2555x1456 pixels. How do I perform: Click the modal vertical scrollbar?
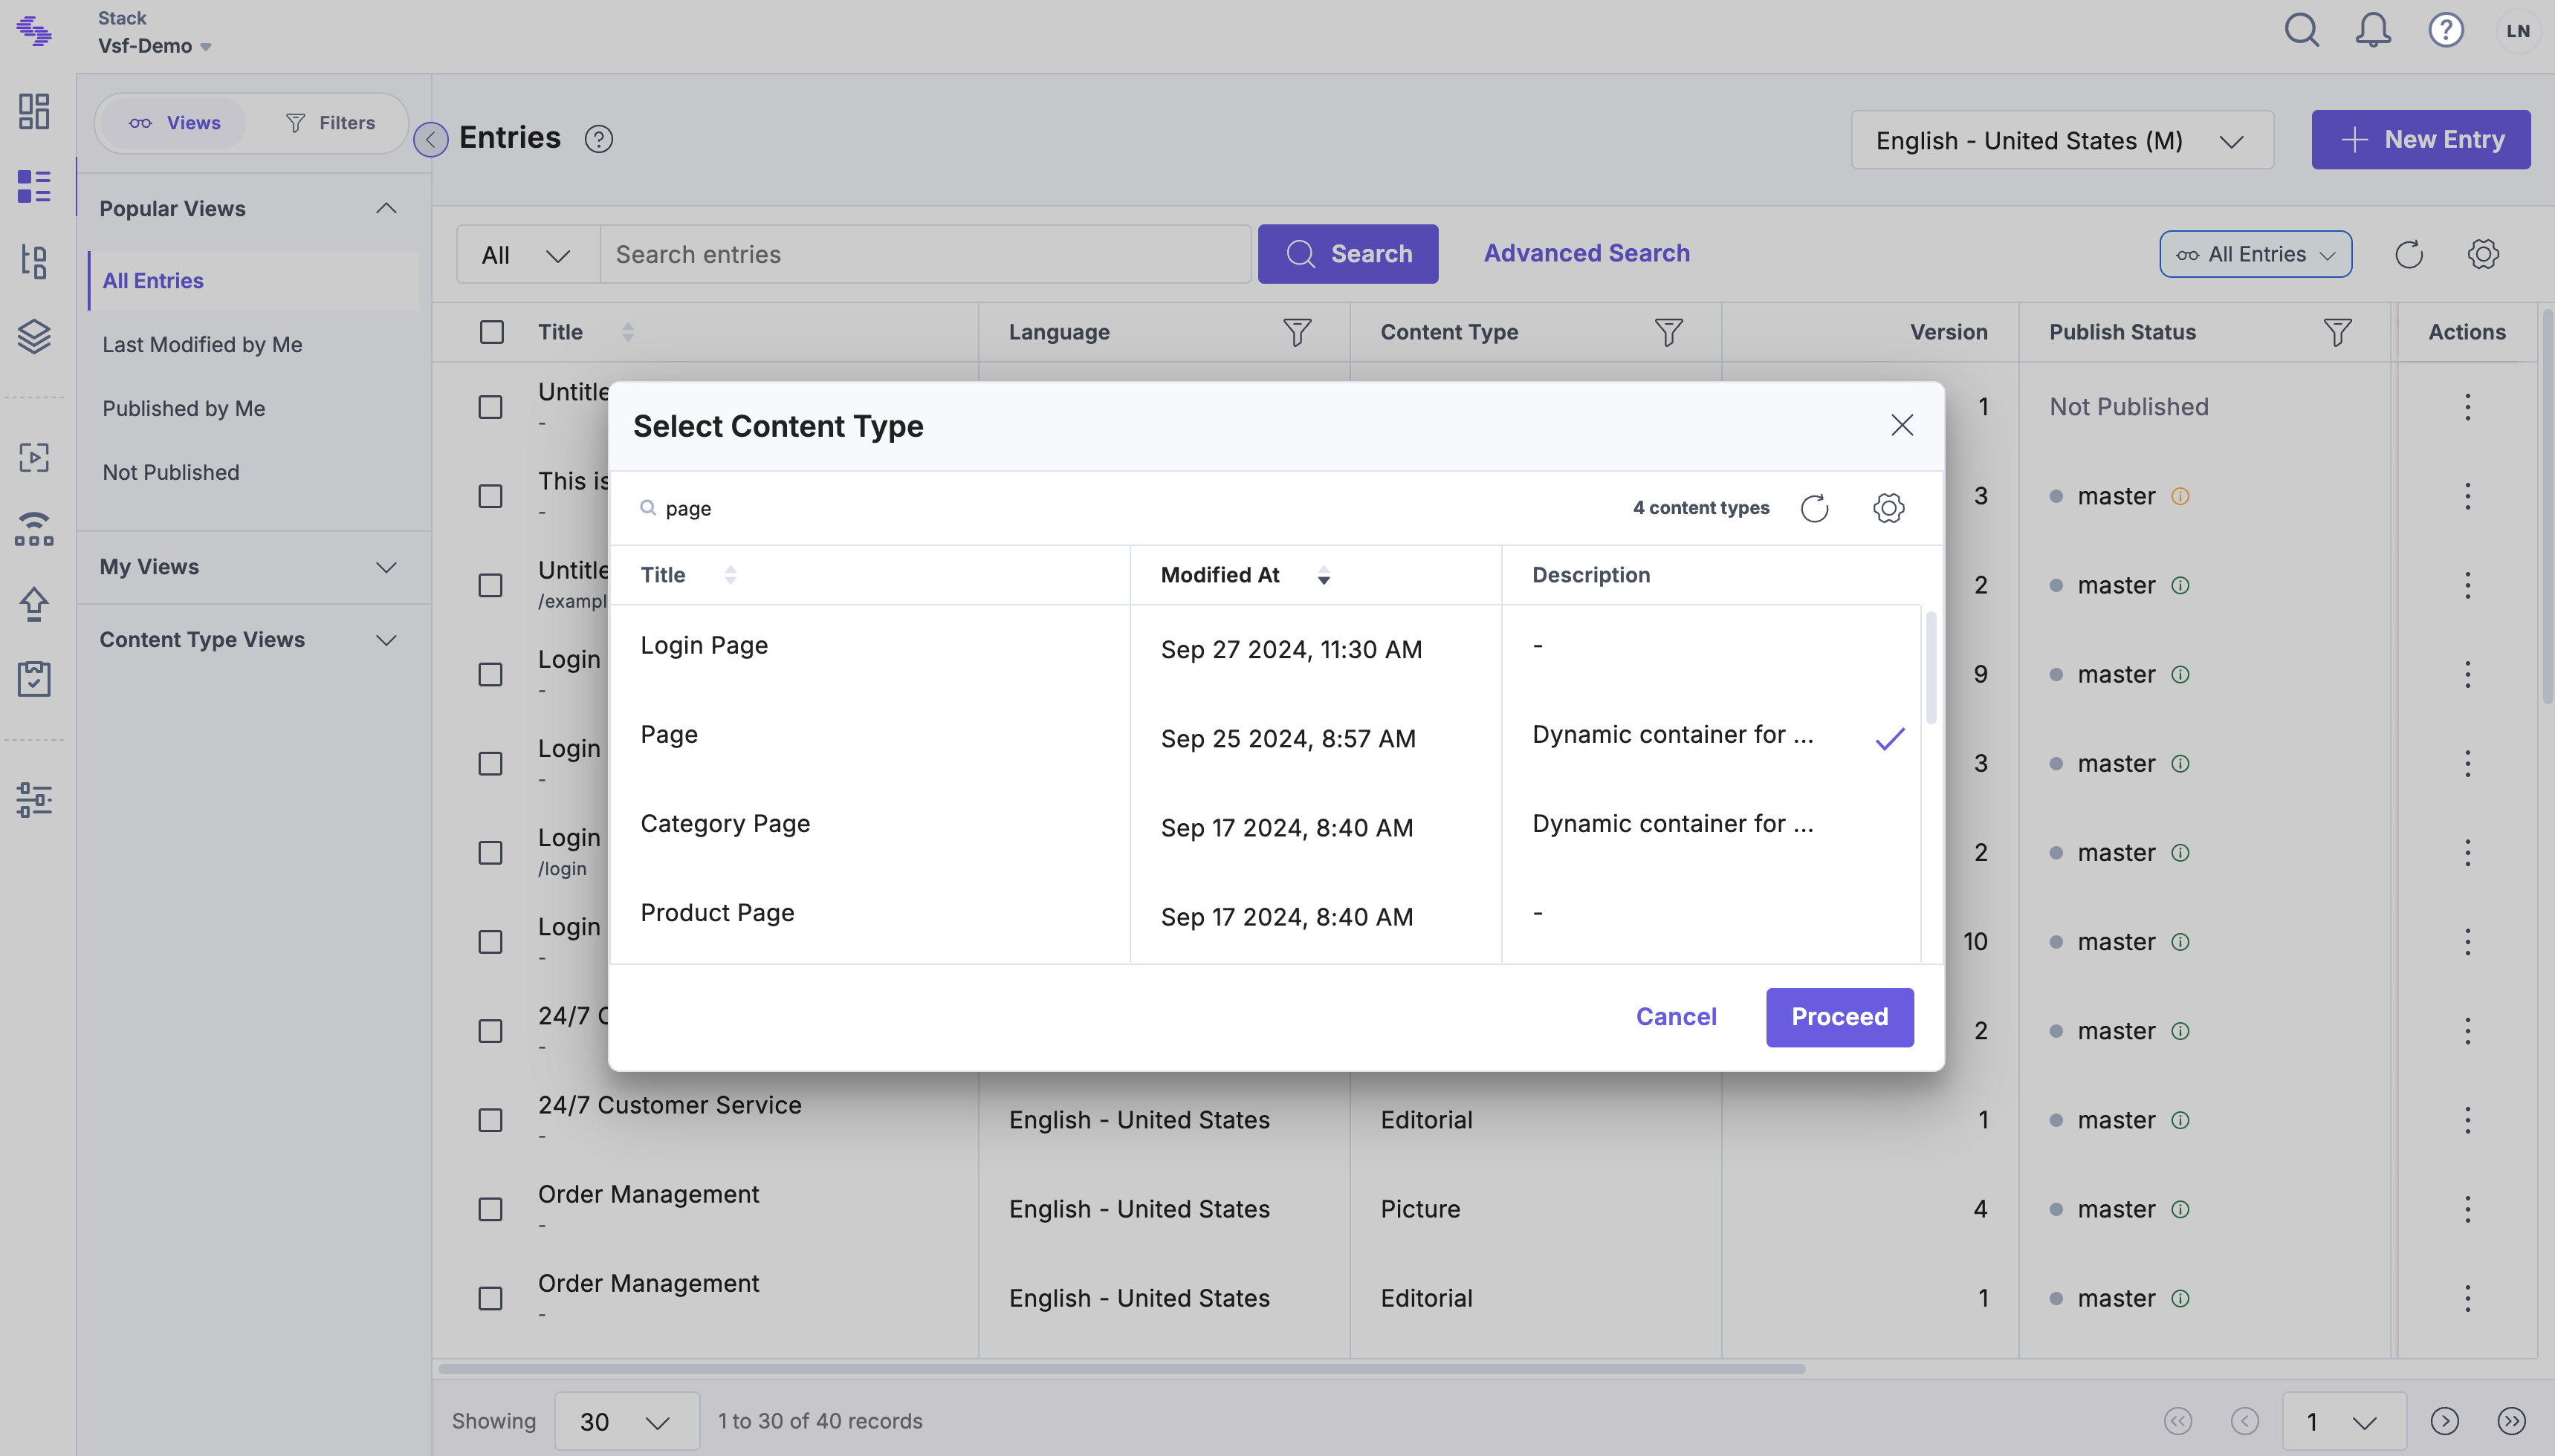click(1930, 668)
